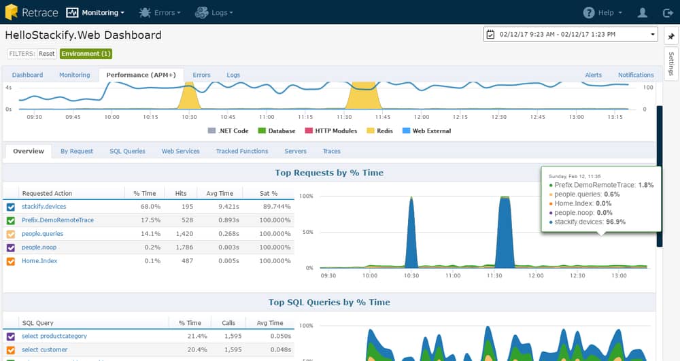Open the select customer query link

tap(45, 349)
